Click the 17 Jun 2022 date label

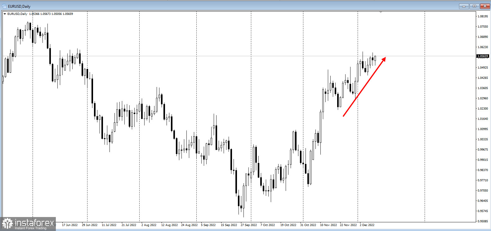tap(70, 225)
